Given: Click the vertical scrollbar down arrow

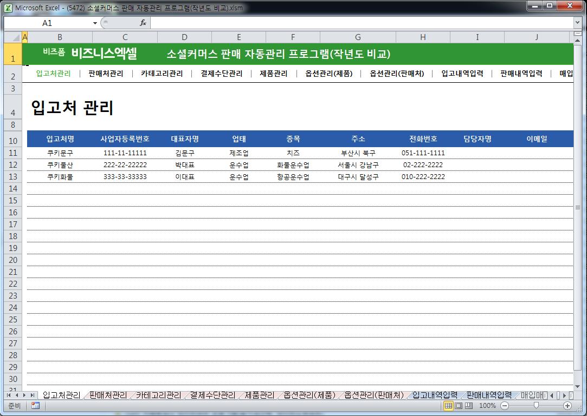Looking at the screenshot, I should coord(577,386).
